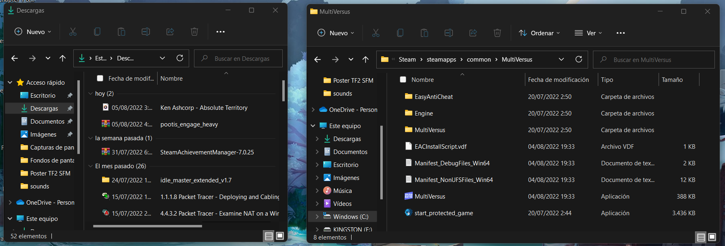This screenshot has height=246, width=725.
Task: Refresh the MultiVersus folder view
Action: click(579, 59)
